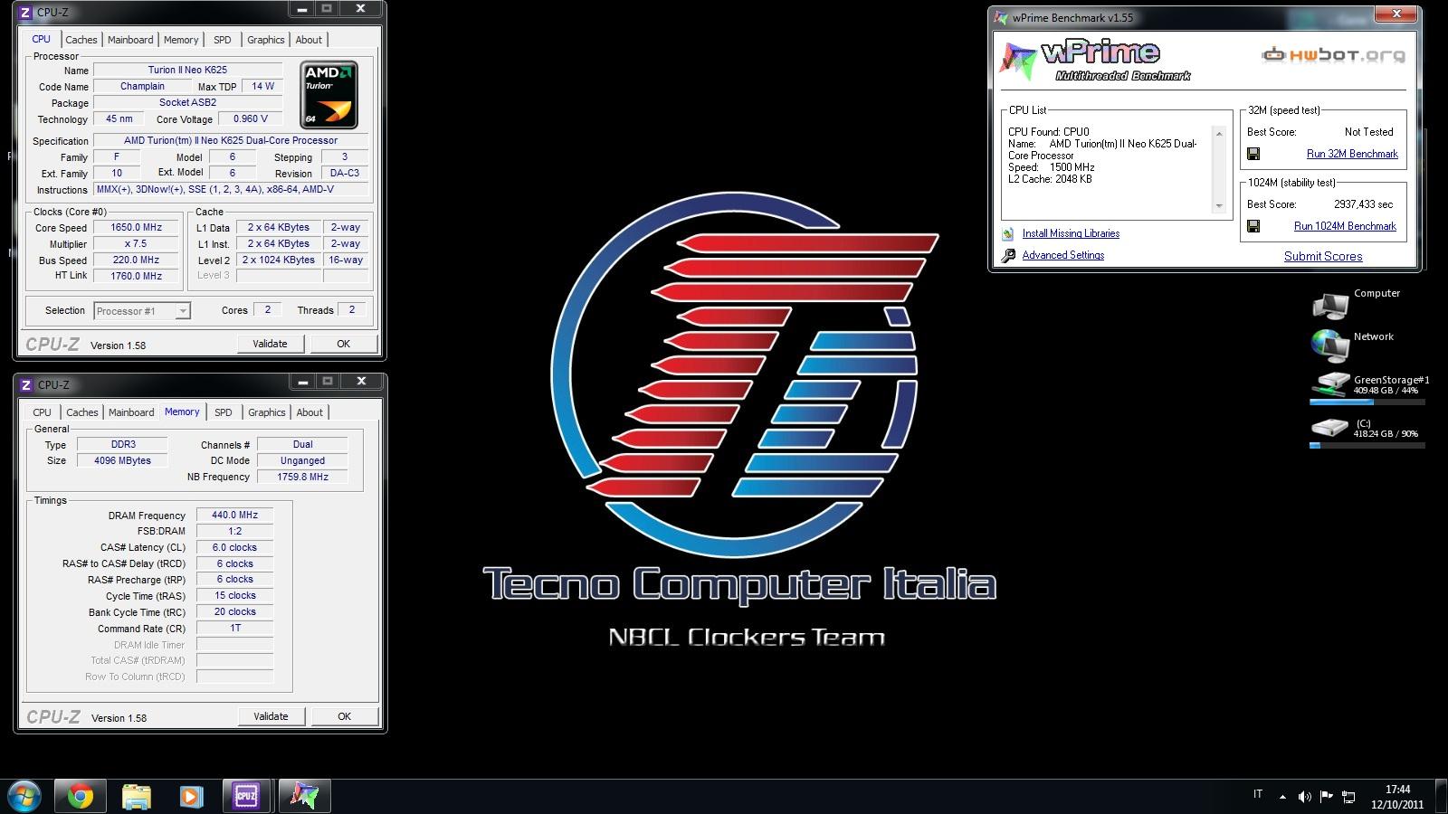Click the DRAM Frequency 440.0 MHz field
This screenshot has height=814, width=1448.
235,516
